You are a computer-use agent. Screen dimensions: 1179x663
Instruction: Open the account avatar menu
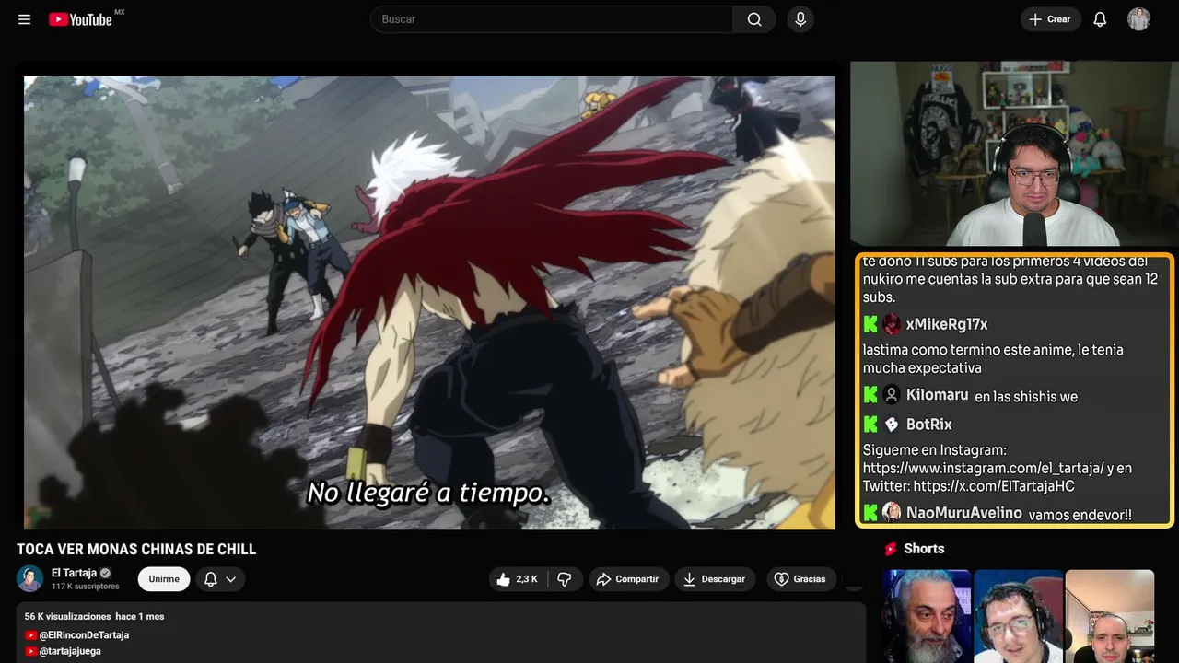pyautogui.click(x=1138, y=19)
